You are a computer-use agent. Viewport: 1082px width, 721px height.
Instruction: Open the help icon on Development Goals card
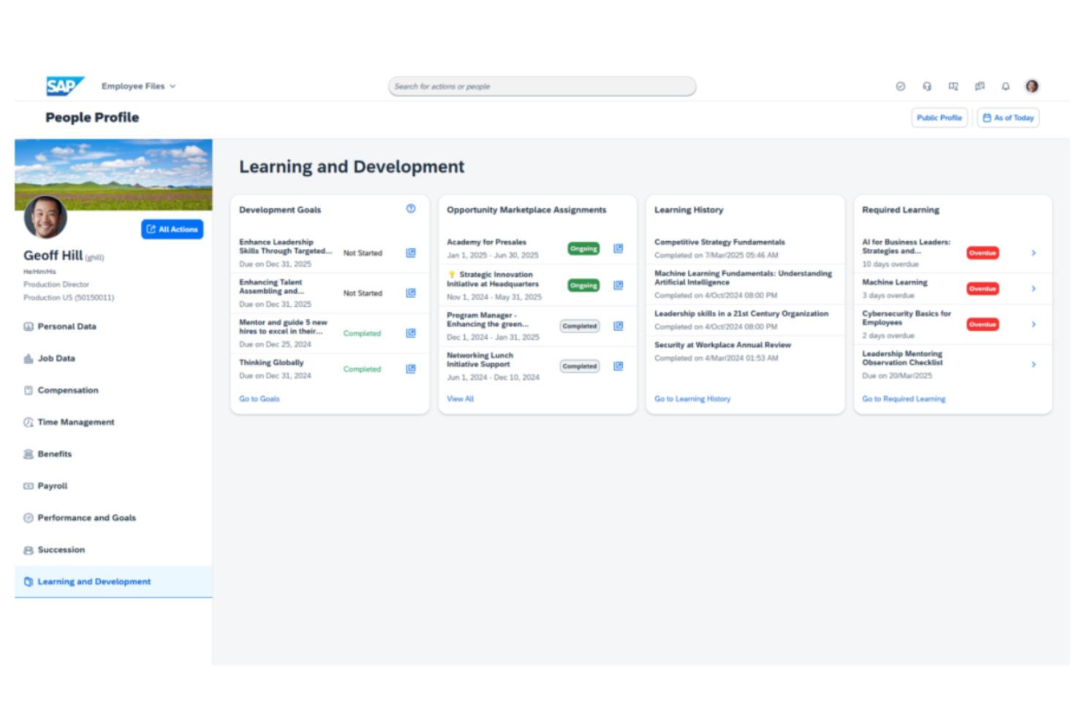point(411,208)
